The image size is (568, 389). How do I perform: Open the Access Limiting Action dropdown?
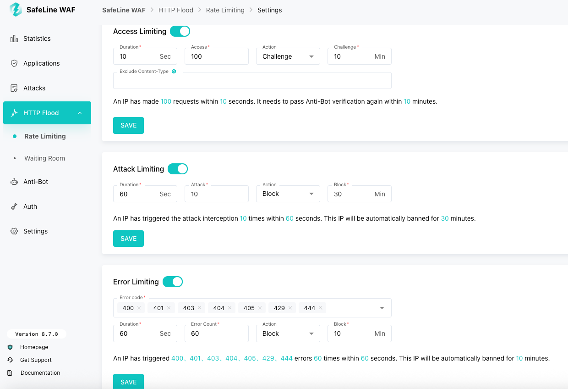pos(288,56)
